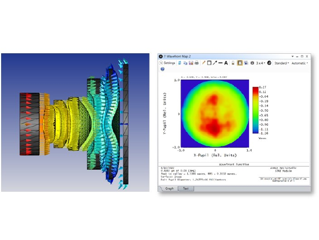Maximize the Wavefront Map 2 window
The image size is (319, 240).
point(302,57)
